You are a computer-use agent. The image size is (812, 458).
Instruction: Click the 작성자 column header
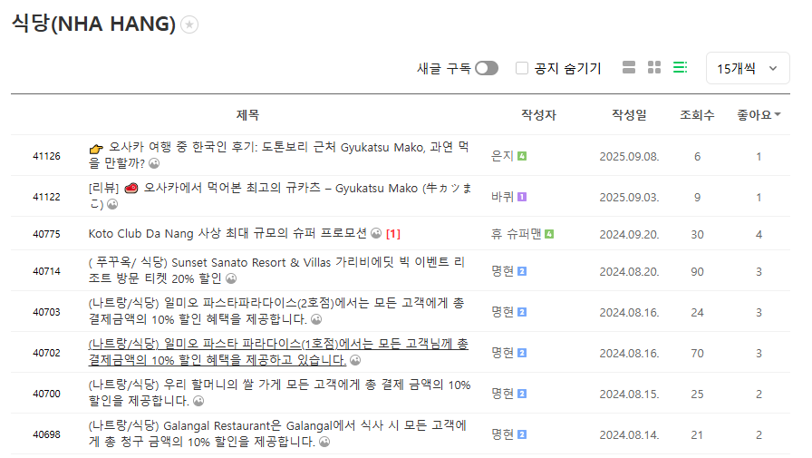click(538, 115)
